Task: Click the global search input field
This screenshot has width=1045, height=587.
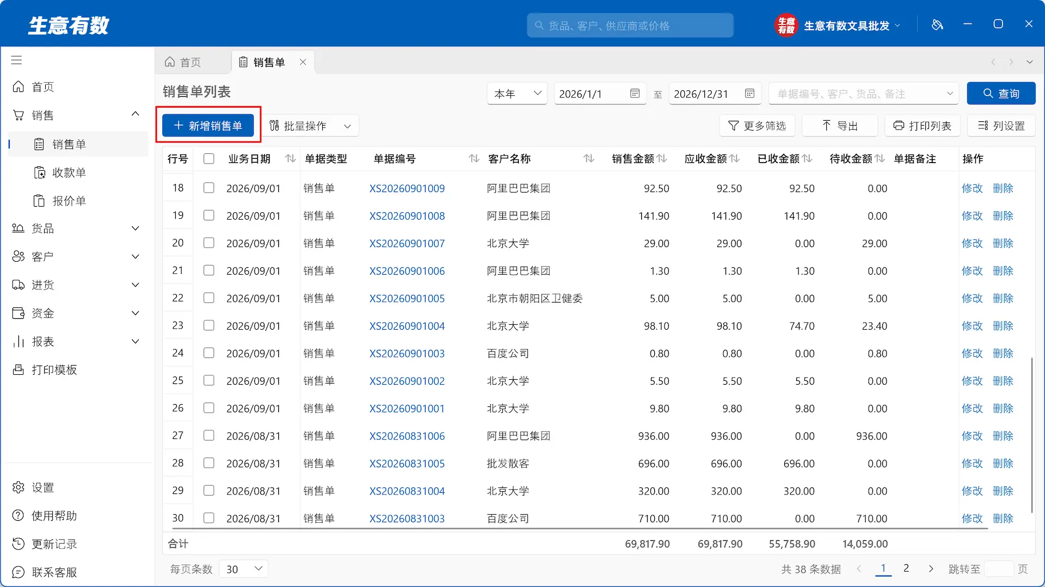Action: [630, 26]
